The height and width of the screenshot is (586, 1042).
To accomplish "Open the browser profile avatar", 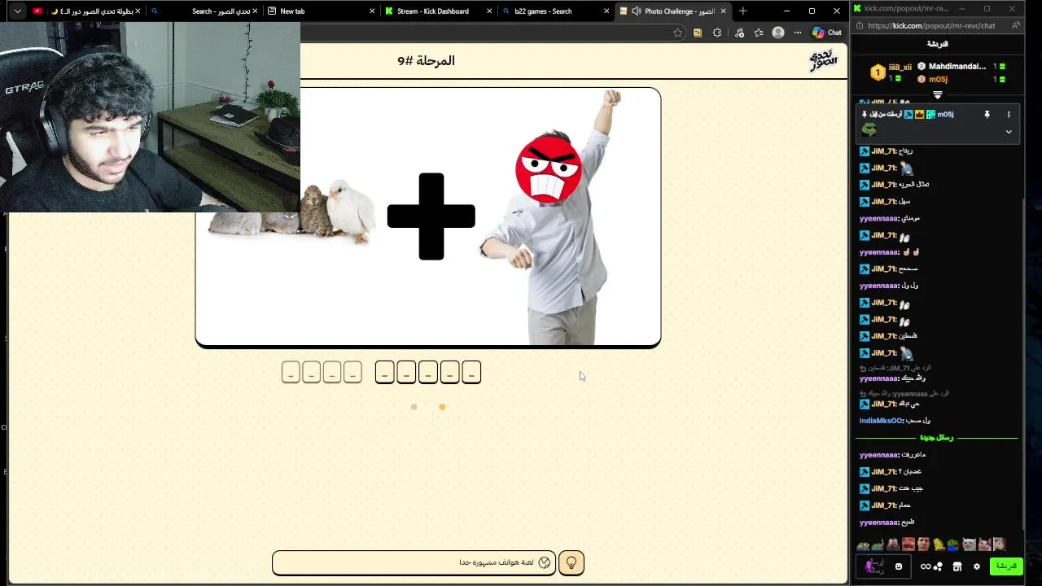I will coord(778,33).
